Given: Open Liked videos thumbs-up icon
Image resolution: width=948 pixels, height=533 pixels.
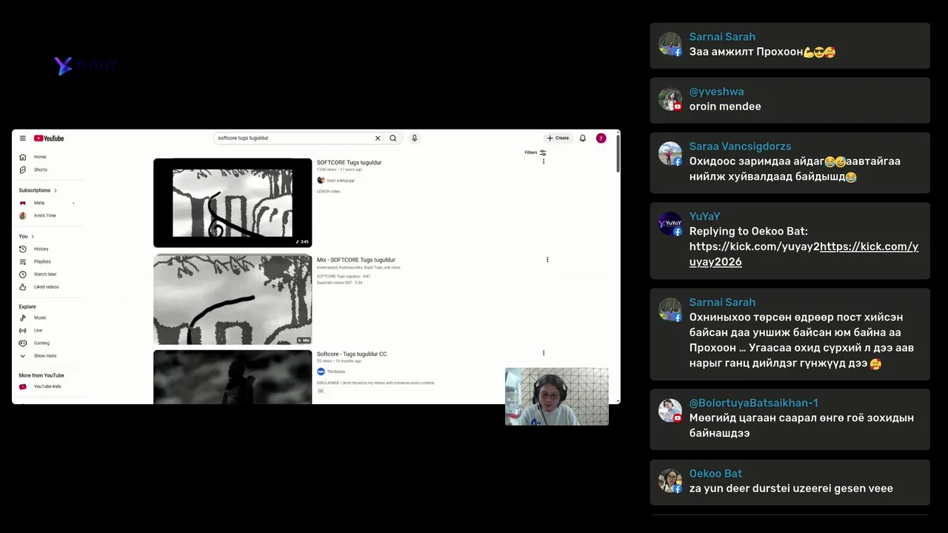Looking at the screenshot, I should tap(23, 286).
